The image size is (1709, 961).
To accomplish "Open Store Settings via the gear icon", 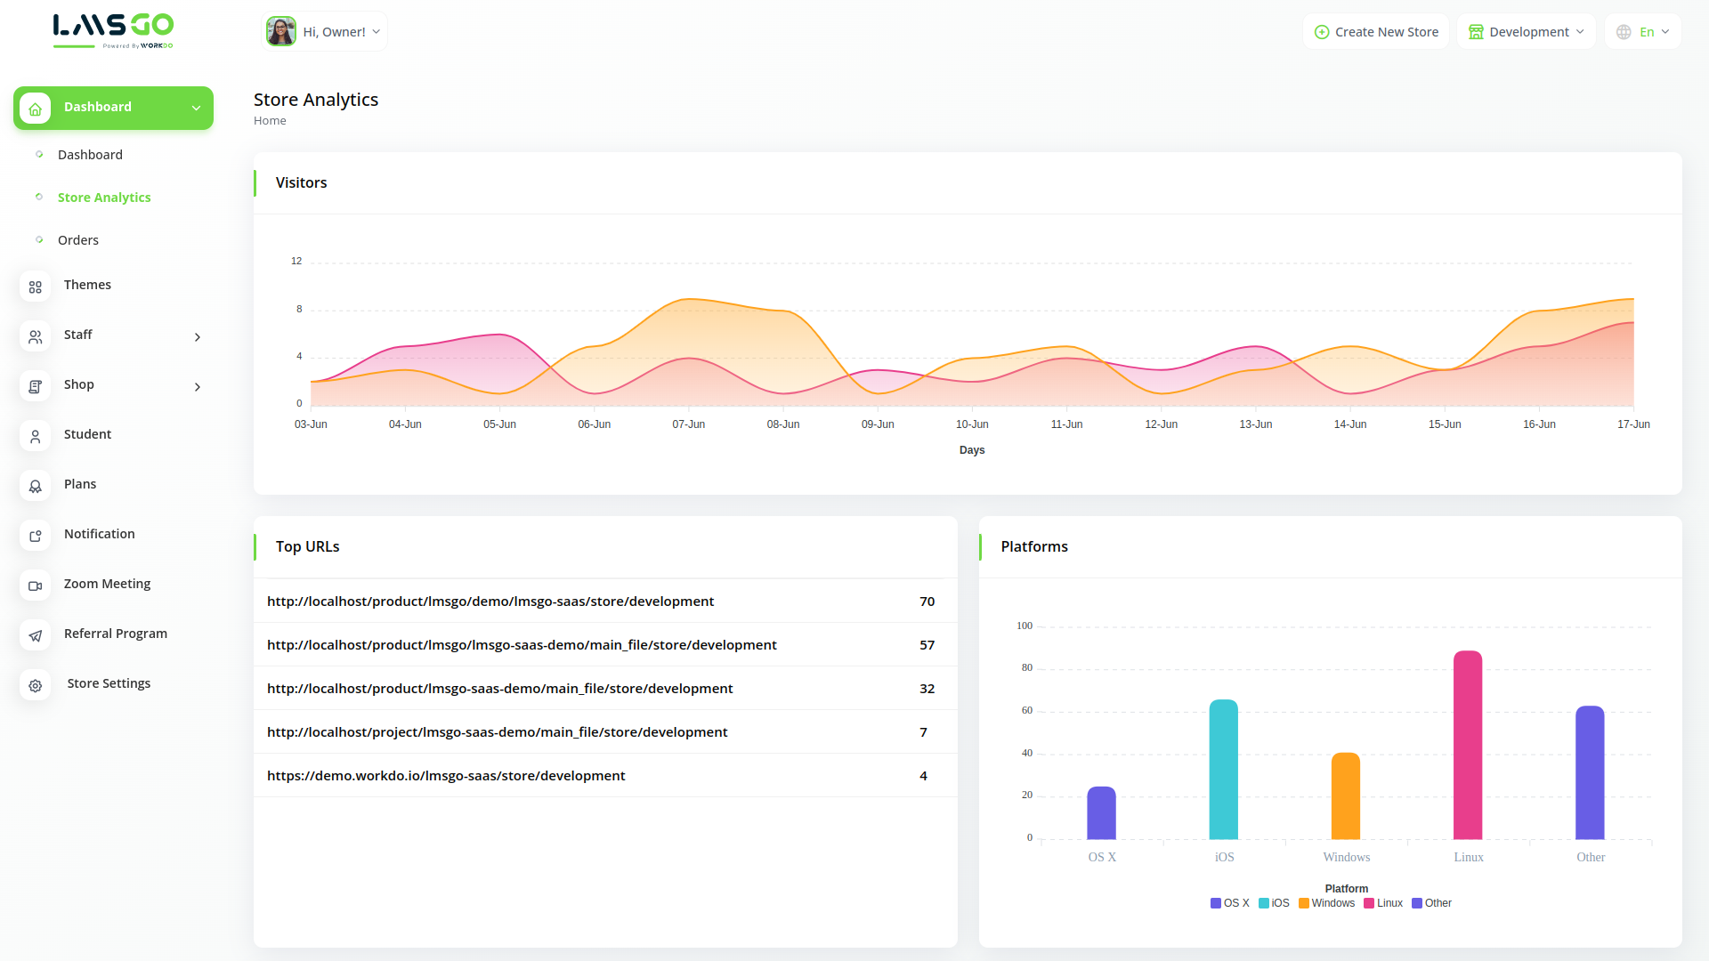I will (36, 685).
